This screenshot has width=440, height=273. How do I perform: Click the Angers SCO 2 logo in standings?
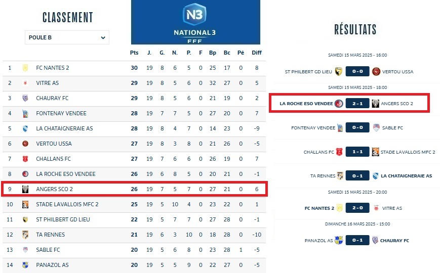click(x=25, y=189)
